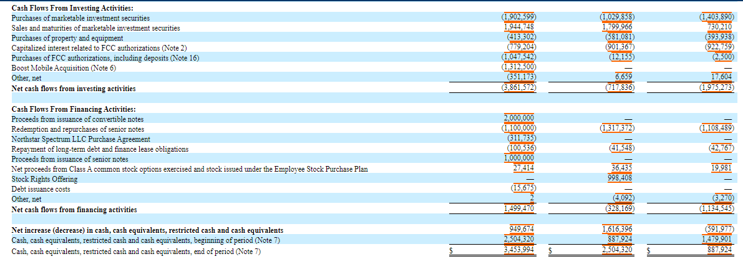Select 'Sales and maturities of marketable investment securities' label
The height and width of the screenshot is (269, 743).
[x=95, y=28]
